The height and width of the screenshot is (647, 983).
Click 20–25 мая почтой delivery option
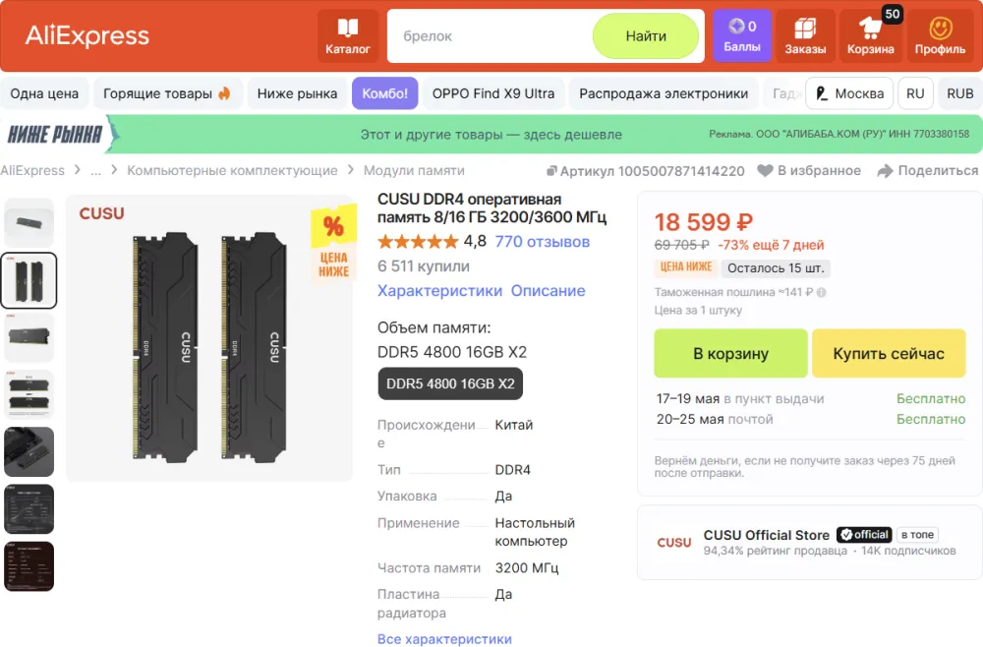tap(715, 420)
